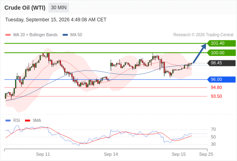Viewport: 237px width, 161px height.
Task: Click the 93.50 red support label
Action: 216,96
